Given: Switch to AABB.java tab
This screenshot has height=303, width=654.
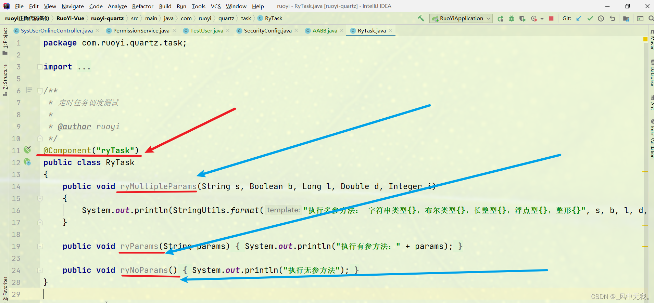Looking at the screenshot, I should point(325,31).
